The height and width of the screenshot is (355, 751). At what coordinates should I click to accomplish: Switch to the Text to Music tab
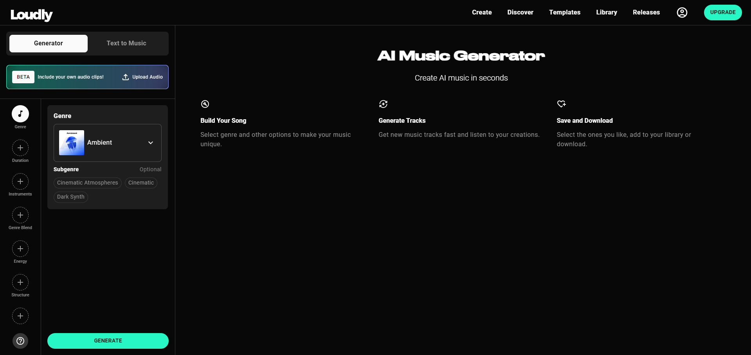click(x=126, y=43)
